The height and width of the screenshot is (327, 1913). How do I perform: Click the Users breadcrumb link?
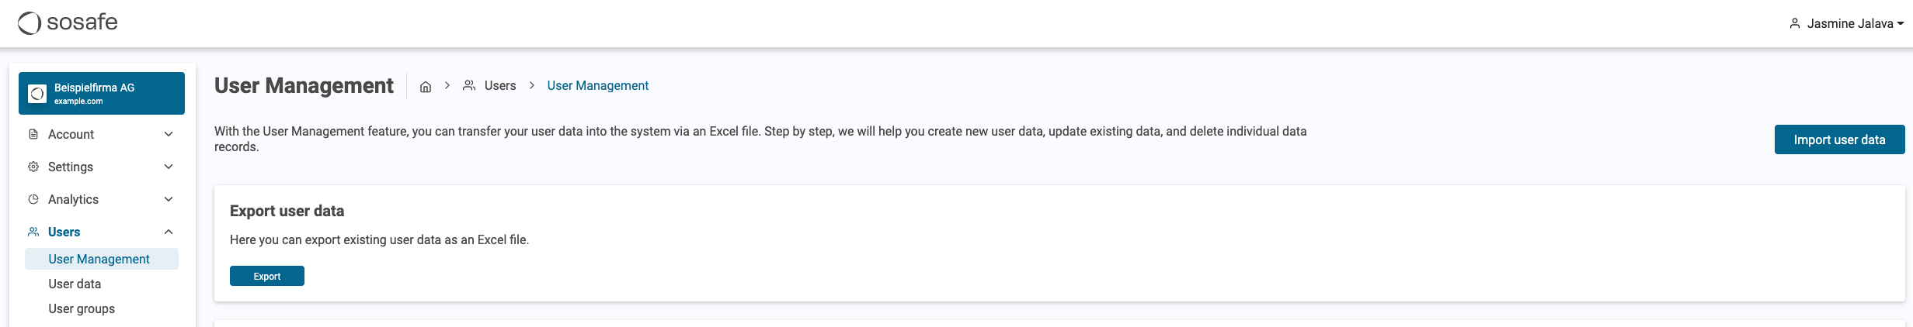499,86
